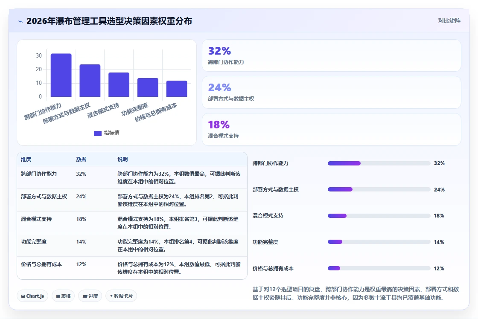Screen dimensions: 478x319
Task: Click the x-axis label 混合模式支持
Action: (x=103, y=110)
